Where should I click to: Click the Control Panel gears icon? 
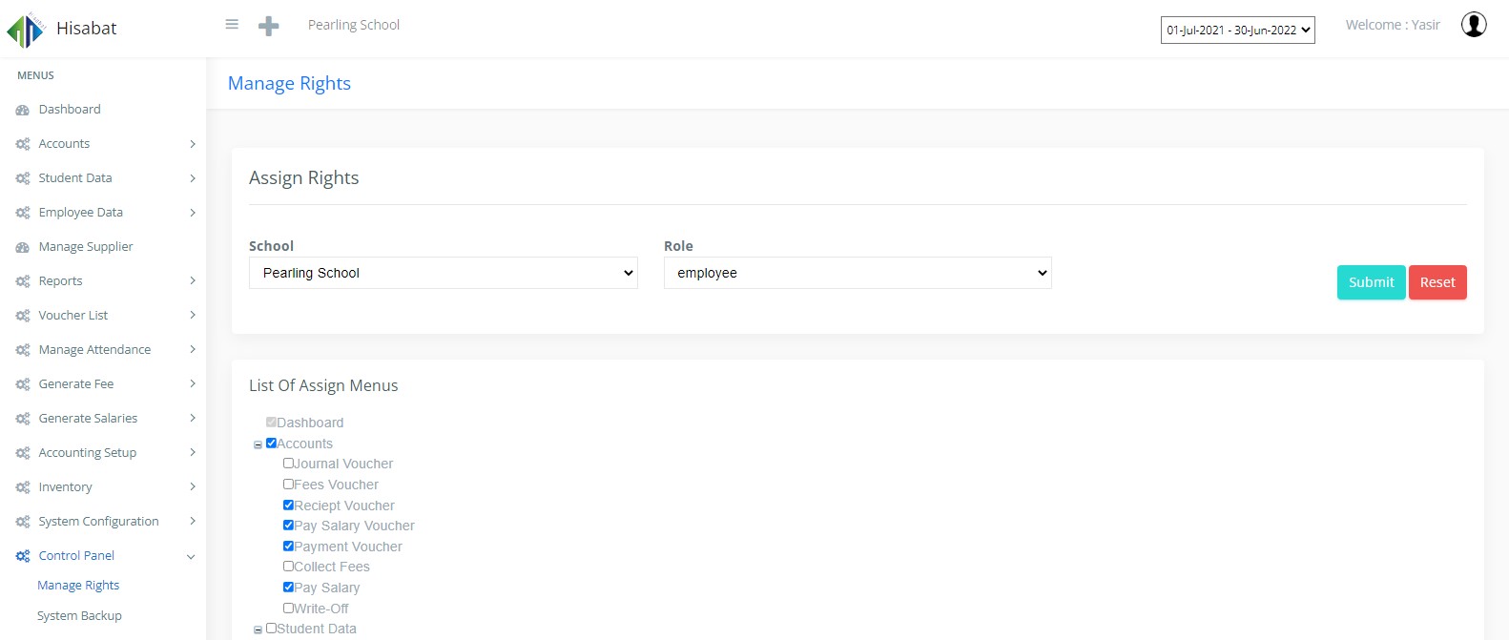click(x=23, y=556)
